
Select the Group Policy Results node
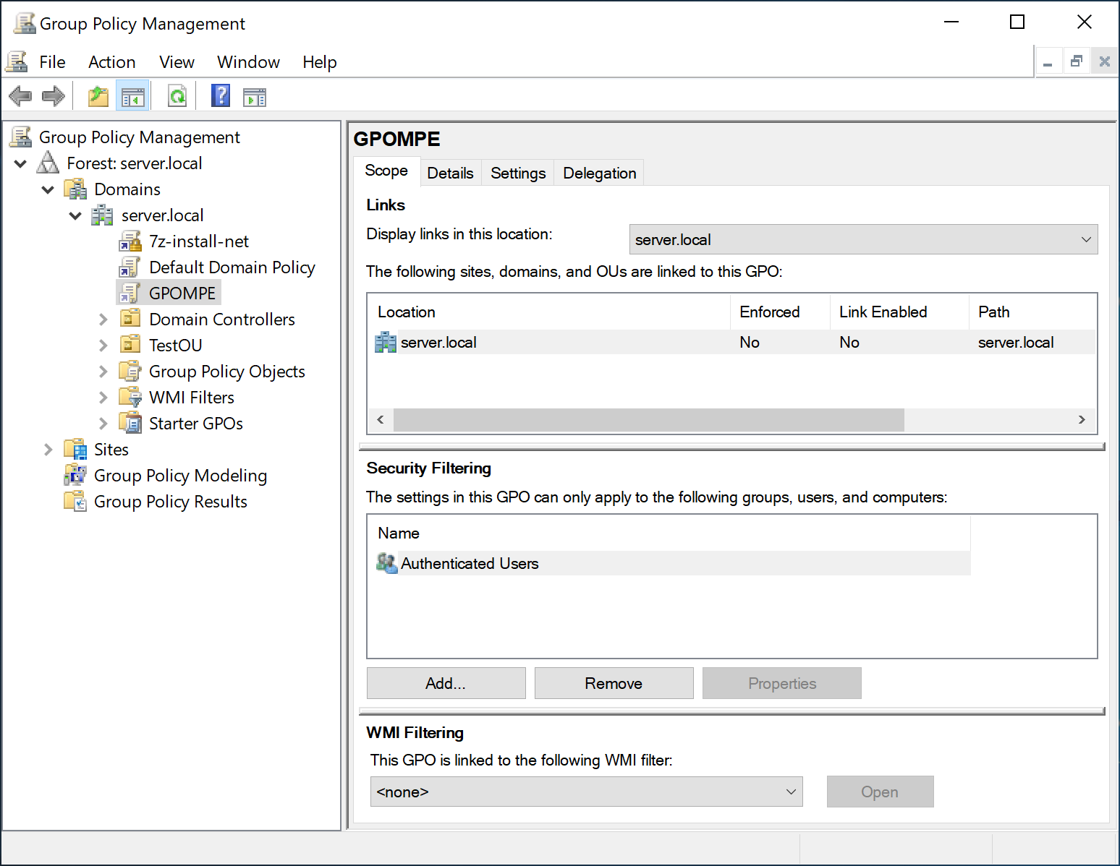tap(170, 502)
